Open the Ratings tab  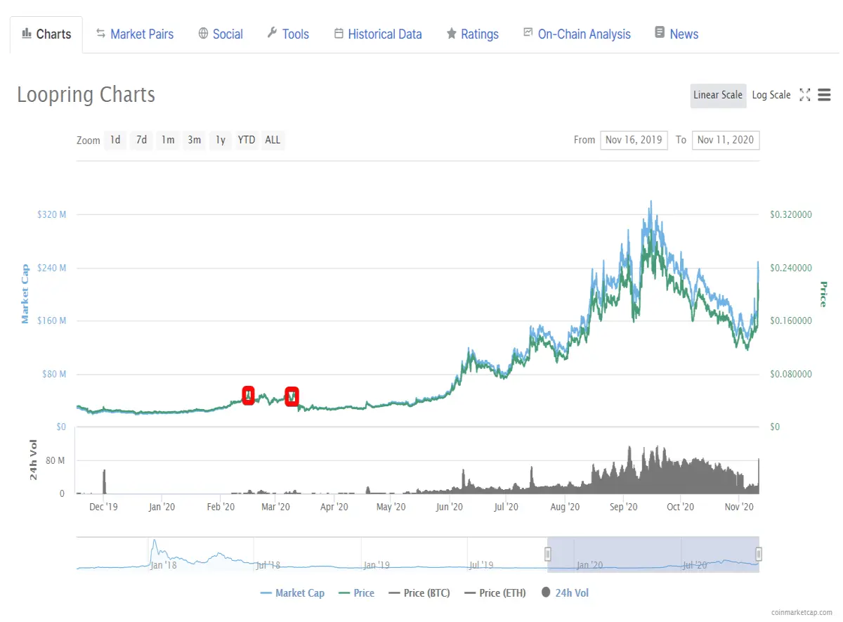pyautogui.click(x=472, y=34)
